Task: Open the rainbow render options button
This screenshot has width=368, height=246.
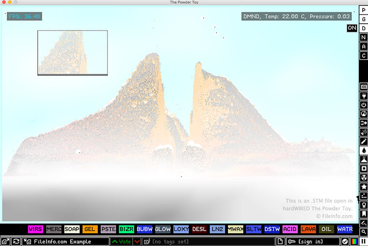Action: click(x=354, y=241)
